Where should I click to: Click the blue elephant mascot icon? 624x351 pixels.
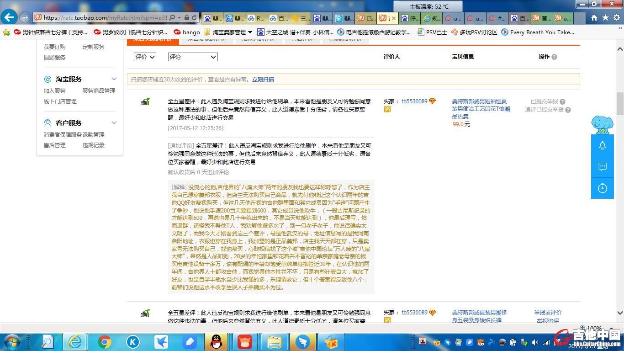(x=602, y=125)
